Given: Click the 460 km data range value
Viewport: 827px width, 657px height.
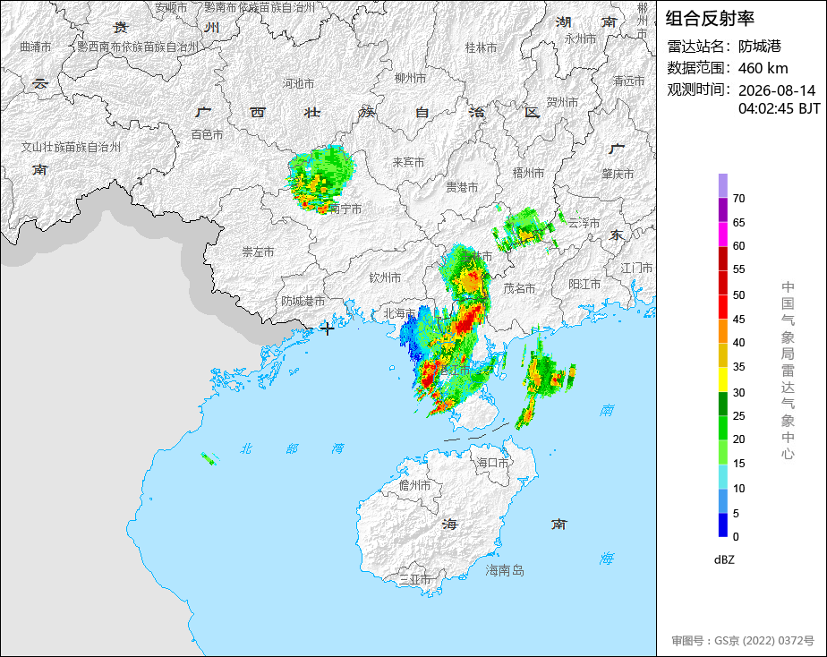Looking at the screenshot, I should click(763, 68).
